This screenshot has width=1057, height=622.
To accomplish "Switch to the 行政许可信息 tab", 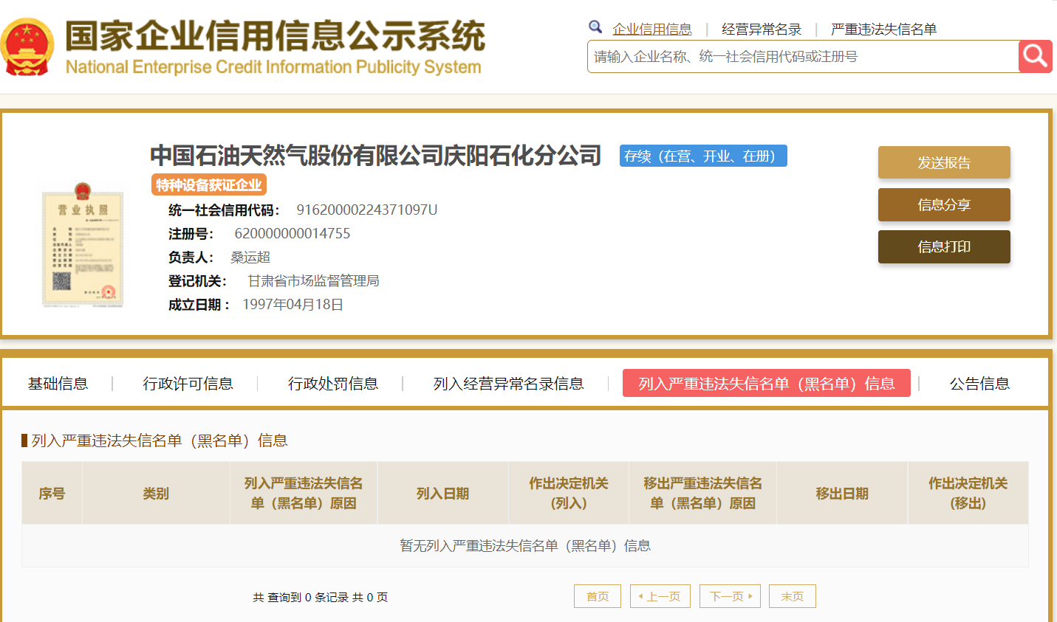I will [x=188, y=384].
